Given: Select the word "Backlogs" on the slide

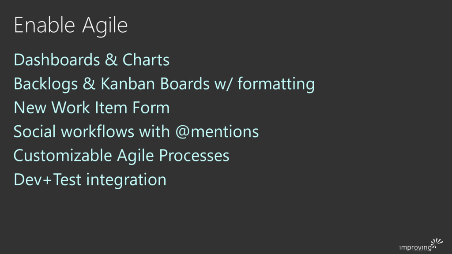Looking at the screenshot, I should pyautogui.click(x=46, y=84).
